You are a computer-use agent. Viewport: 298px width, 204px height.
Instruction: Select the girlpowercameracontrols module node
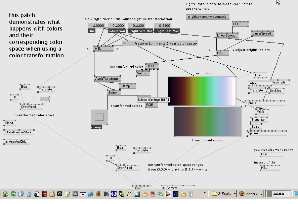tap(208, 17)
